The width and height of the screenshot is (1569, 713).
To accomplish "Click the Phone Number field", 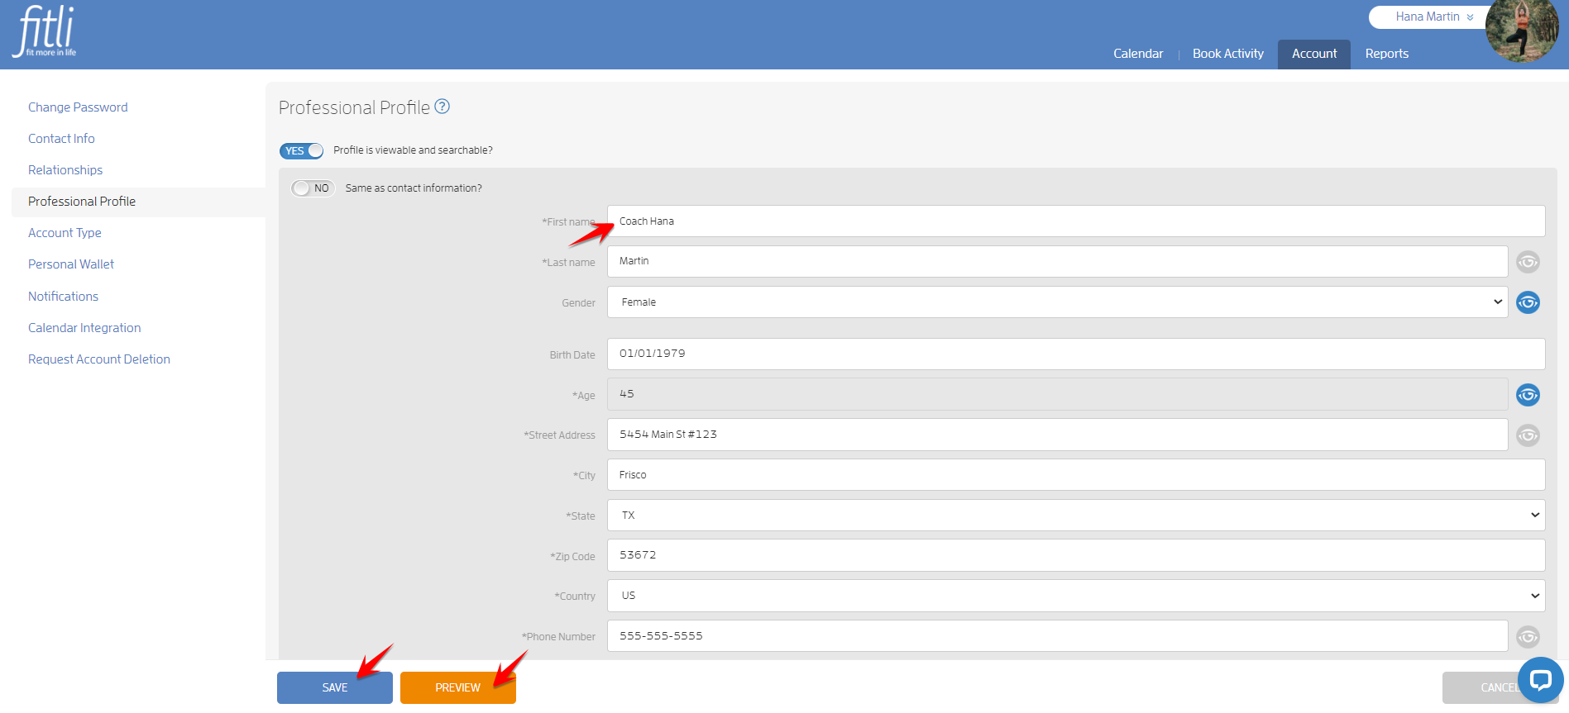I will 1057,636.
